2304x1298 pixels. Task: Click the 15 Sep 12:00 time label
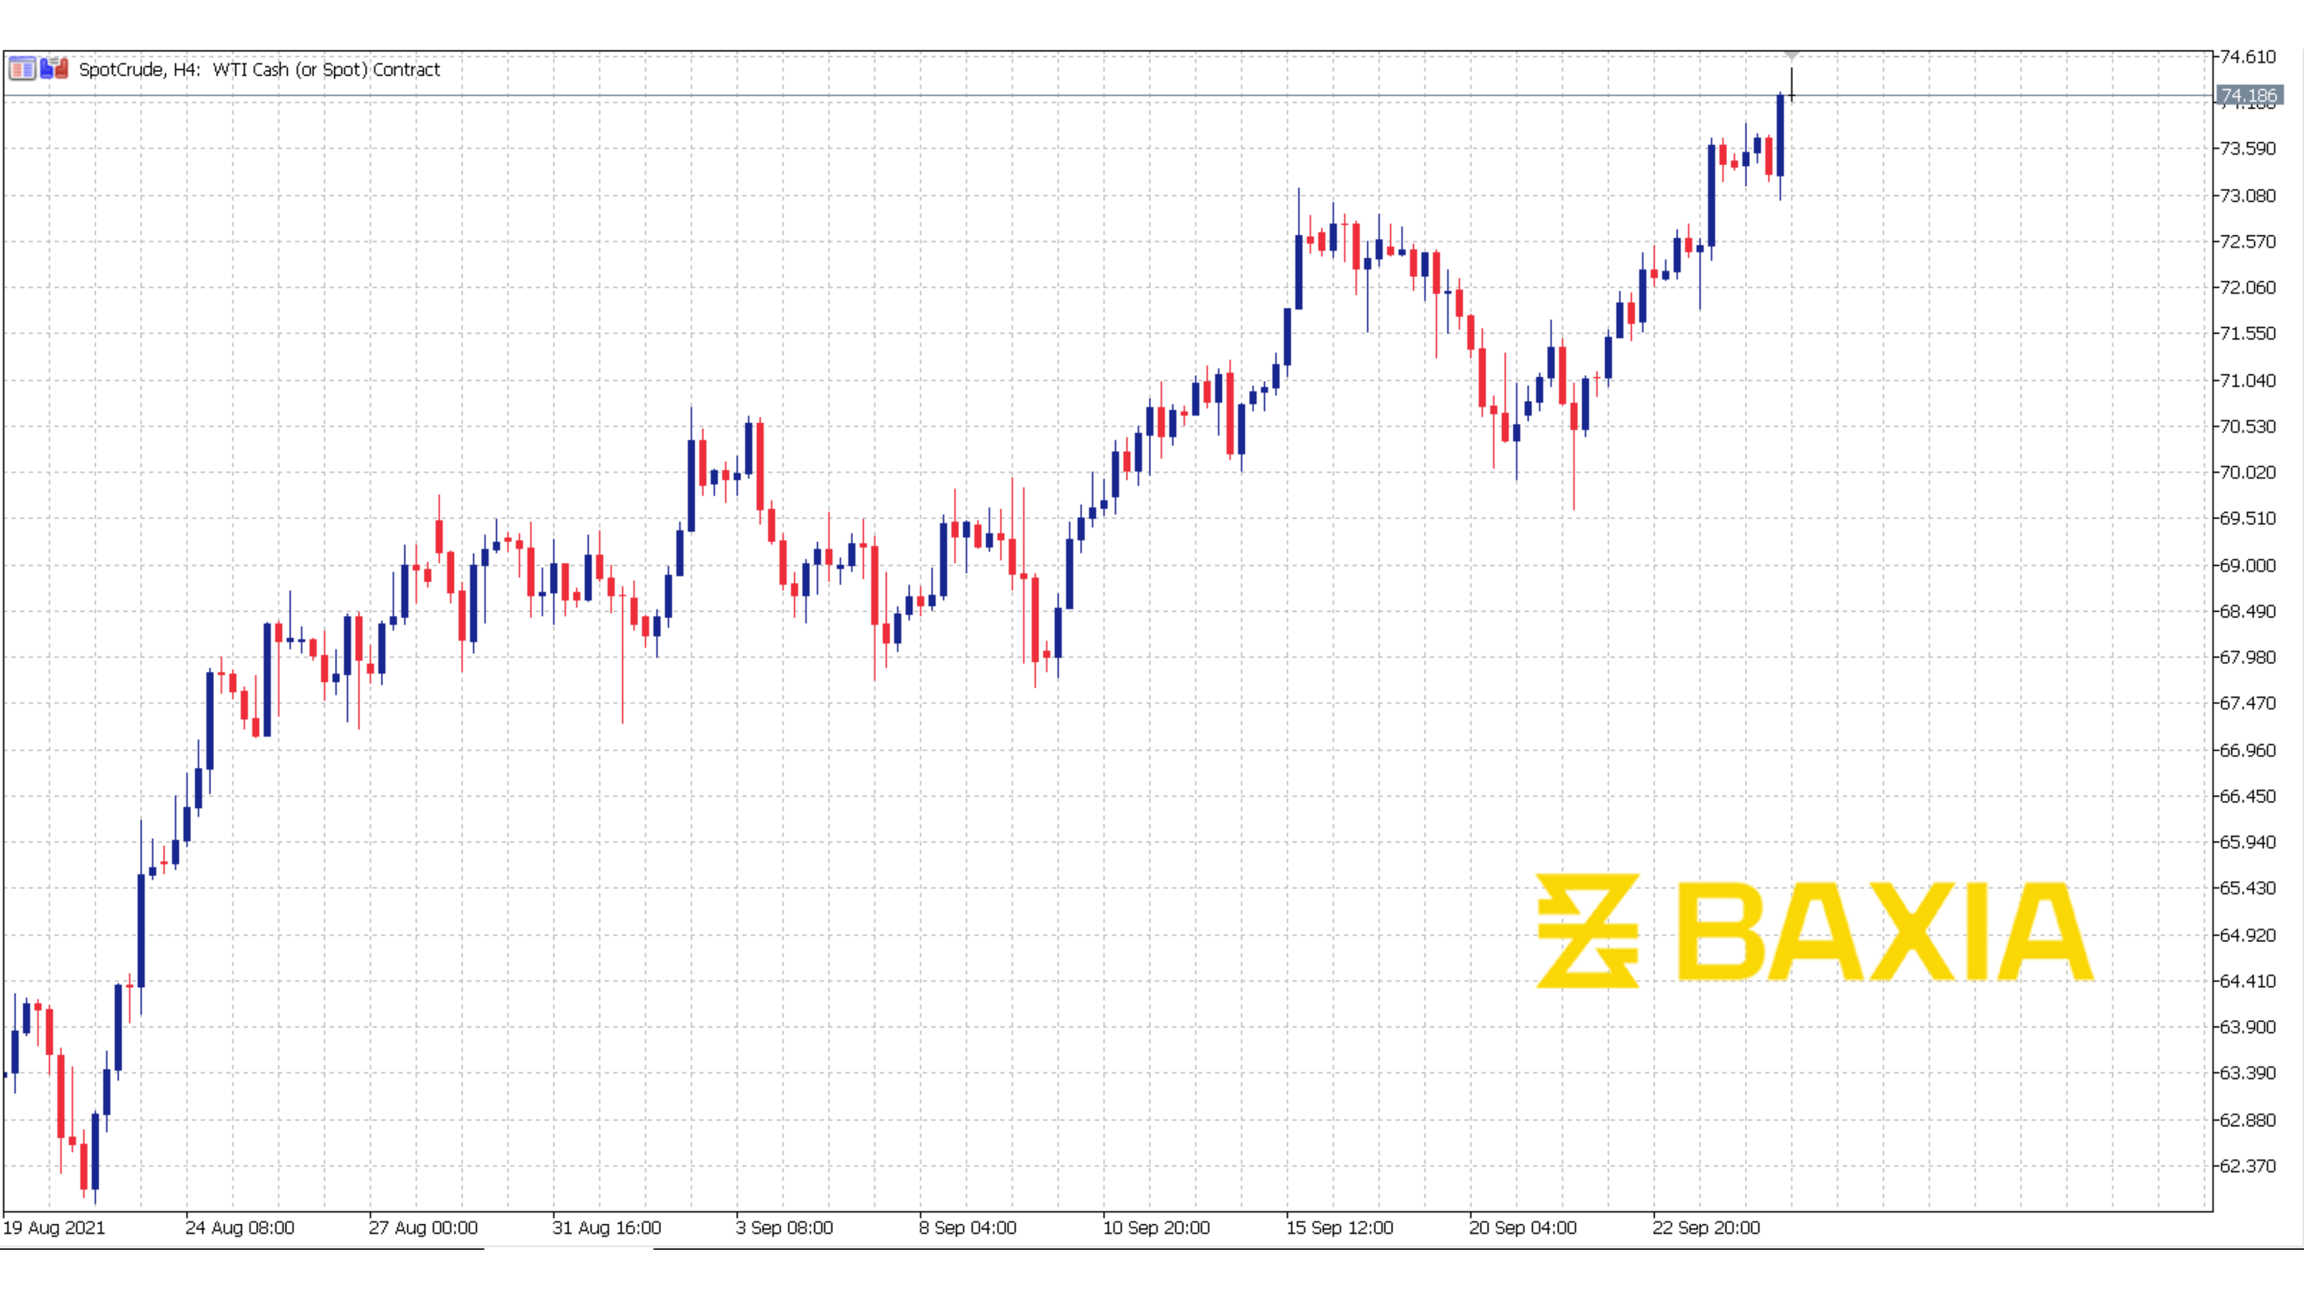coord(1339,1227)
